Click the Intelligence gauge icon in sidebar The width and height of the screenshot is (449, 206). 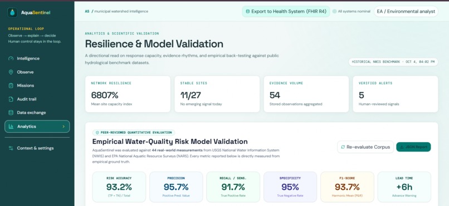click(11, 58)
